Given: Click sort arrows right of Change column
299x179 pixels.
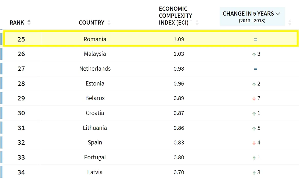Looking at the screenshot, I should click(290, 23).
